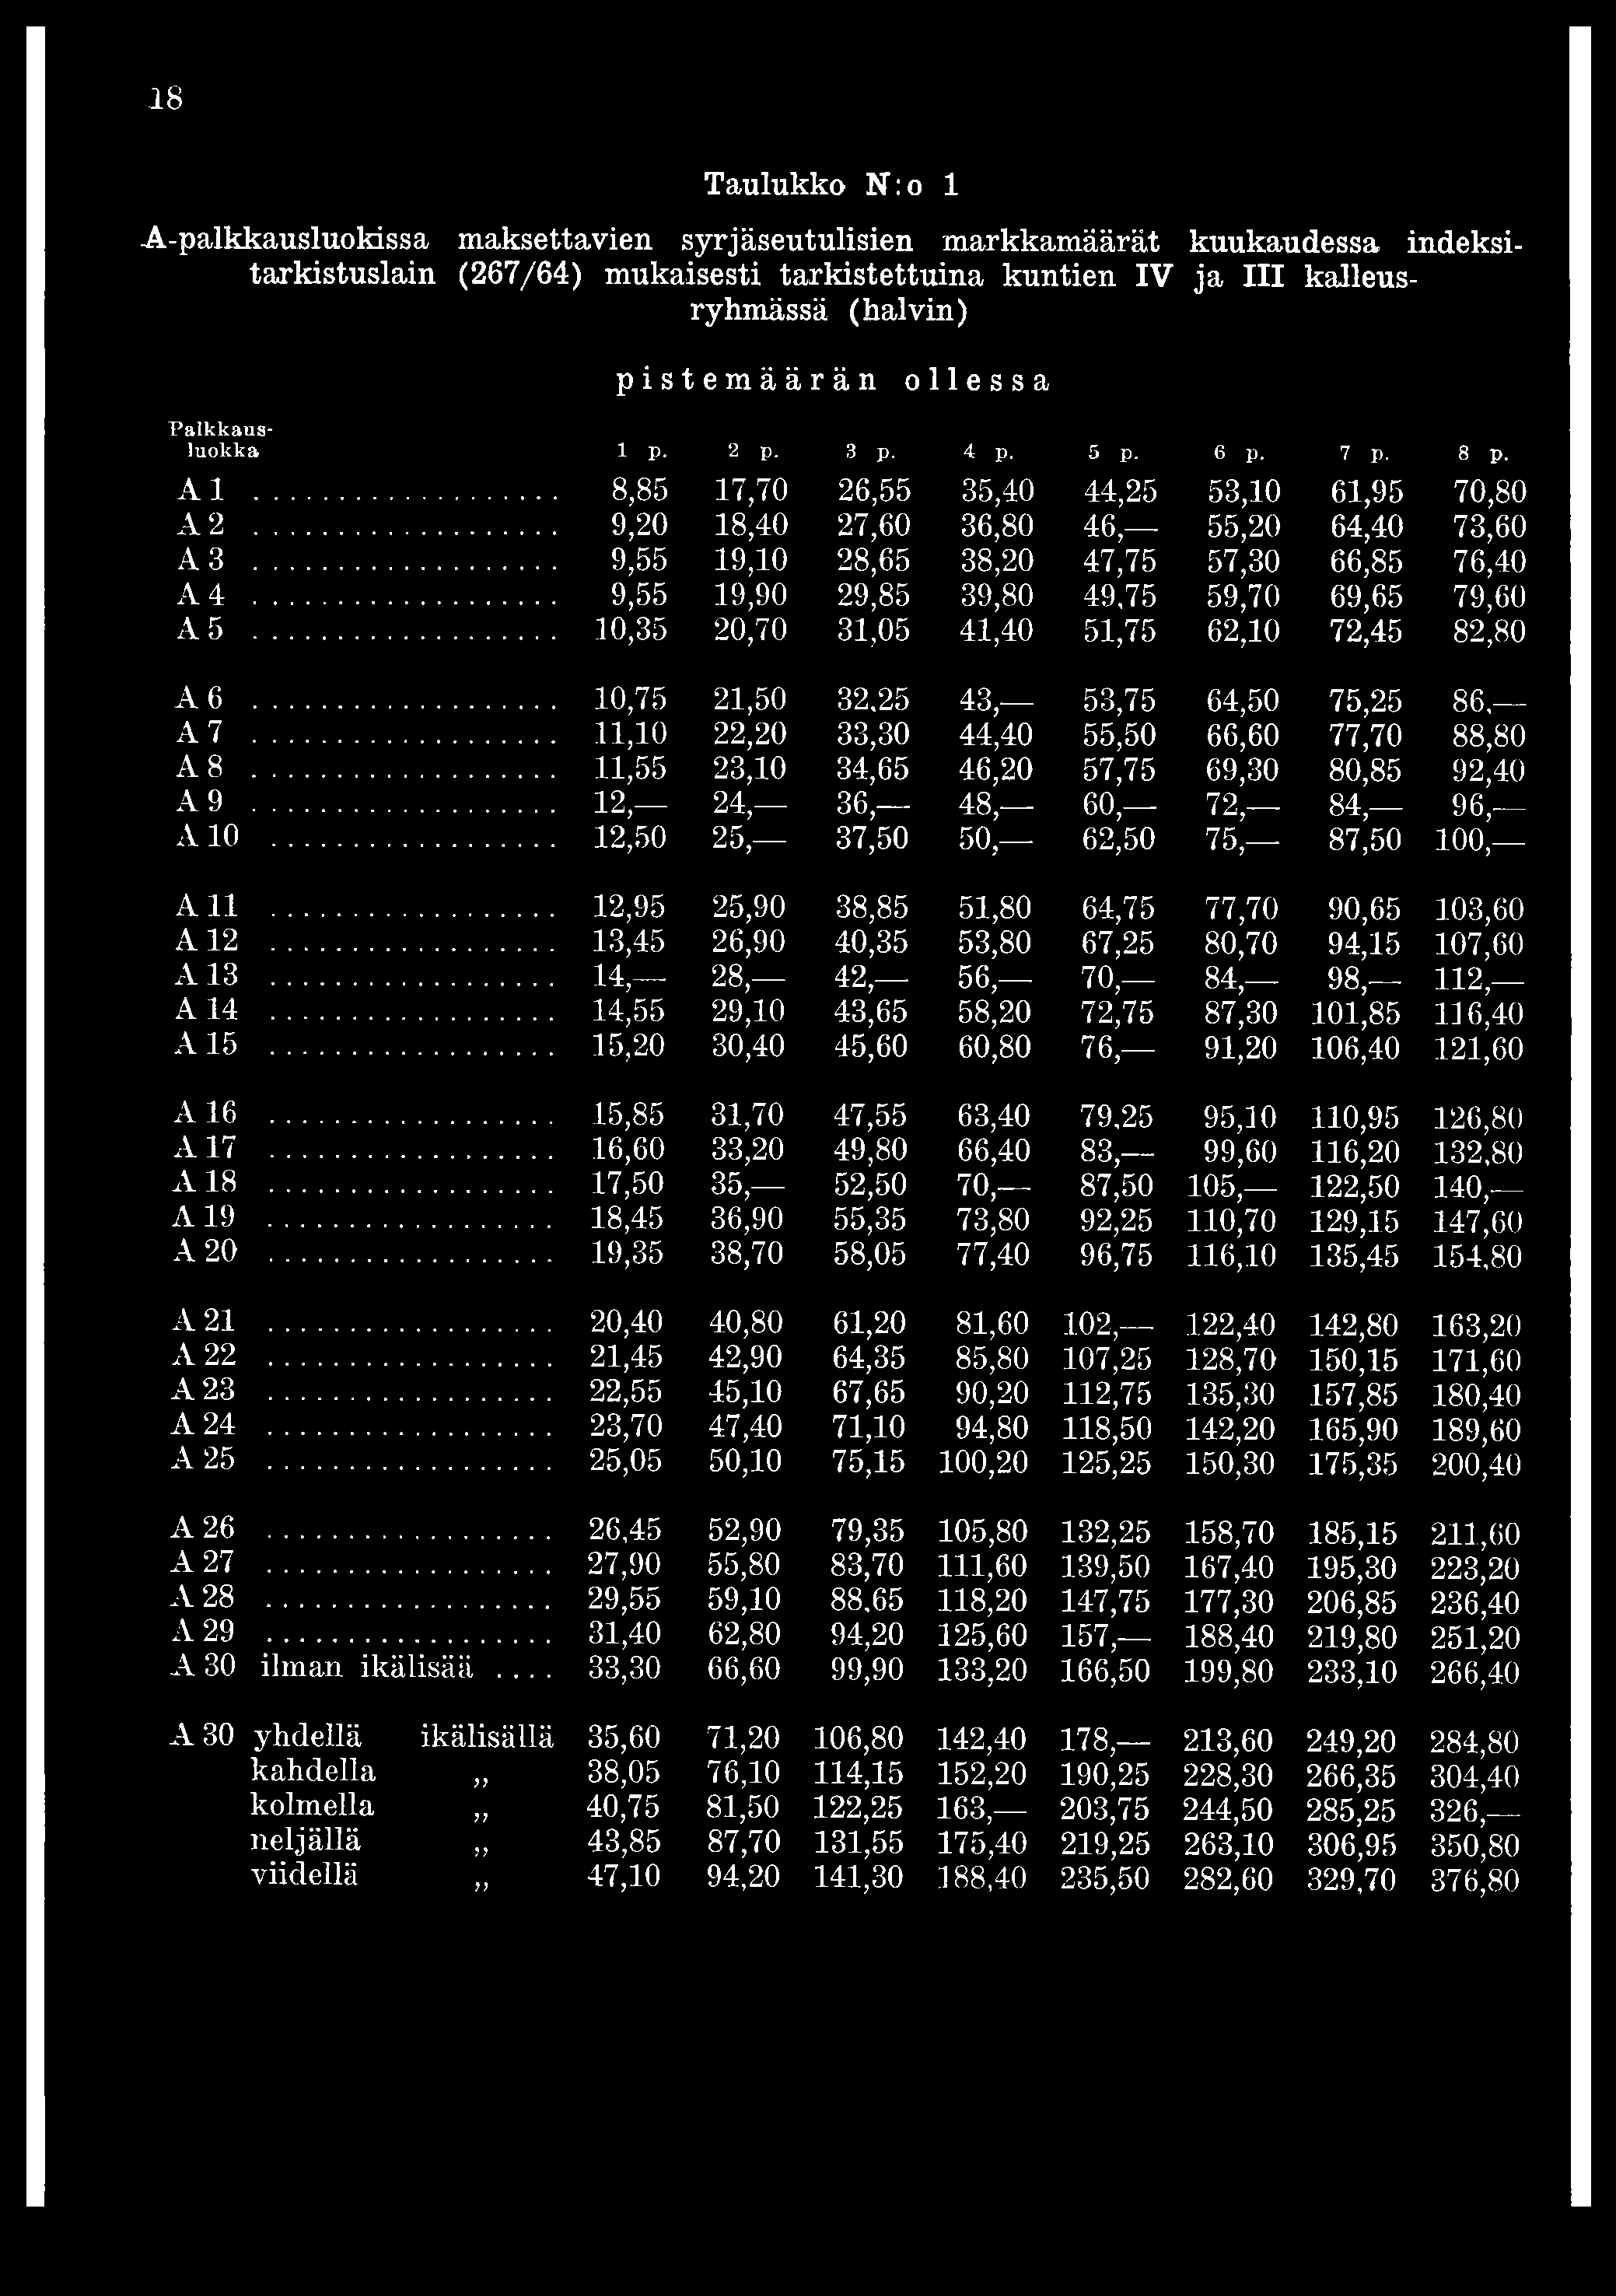Click value 51,75 in row A 5
The height and width of the screenshot is (2296, 1616).
[x=1119, y=632]
